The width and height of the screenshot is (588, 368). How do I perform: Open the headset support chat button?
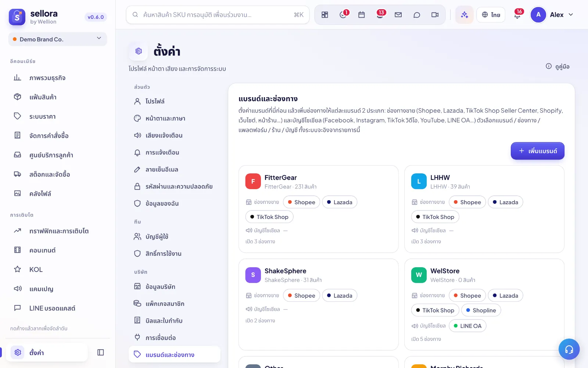pos(569,349)
